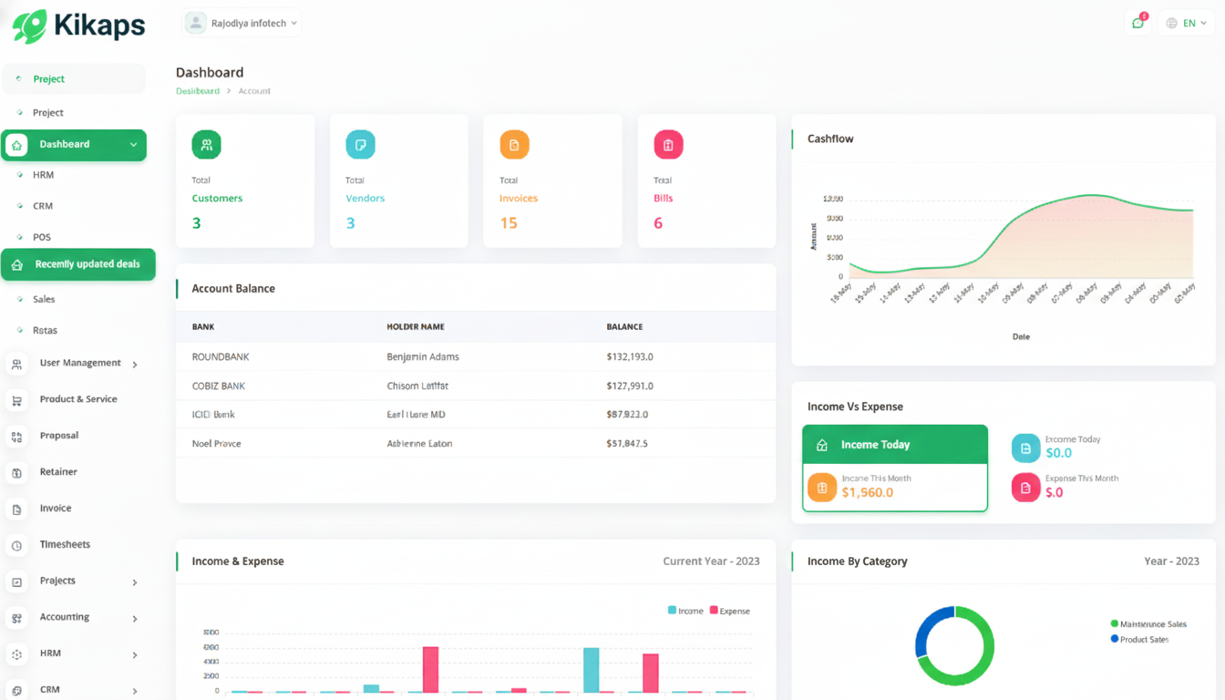
Task: Open the EN language dropdown
Action: tap(1186, 22)
